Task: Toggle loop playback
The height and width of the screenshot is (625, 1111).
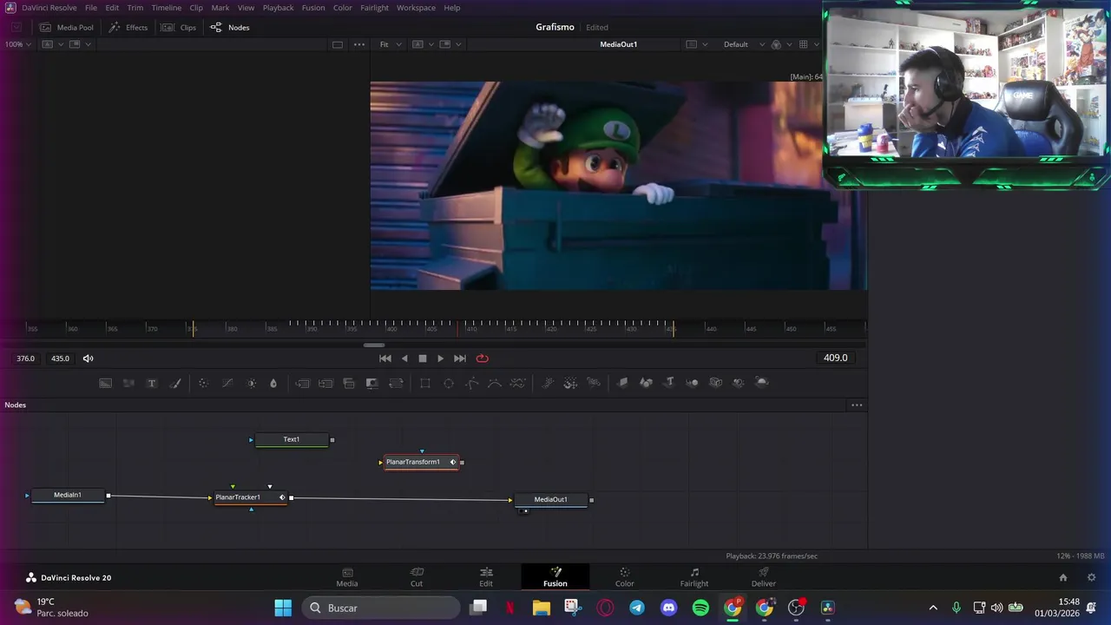Action: [483, 359]
